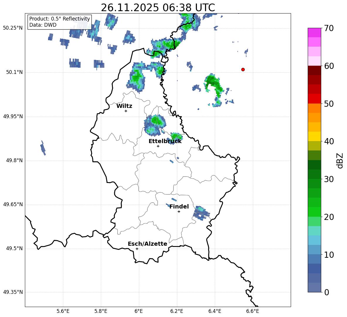
Task: Click the Product: 0.5° Reflectivity text
Action: 59,19
